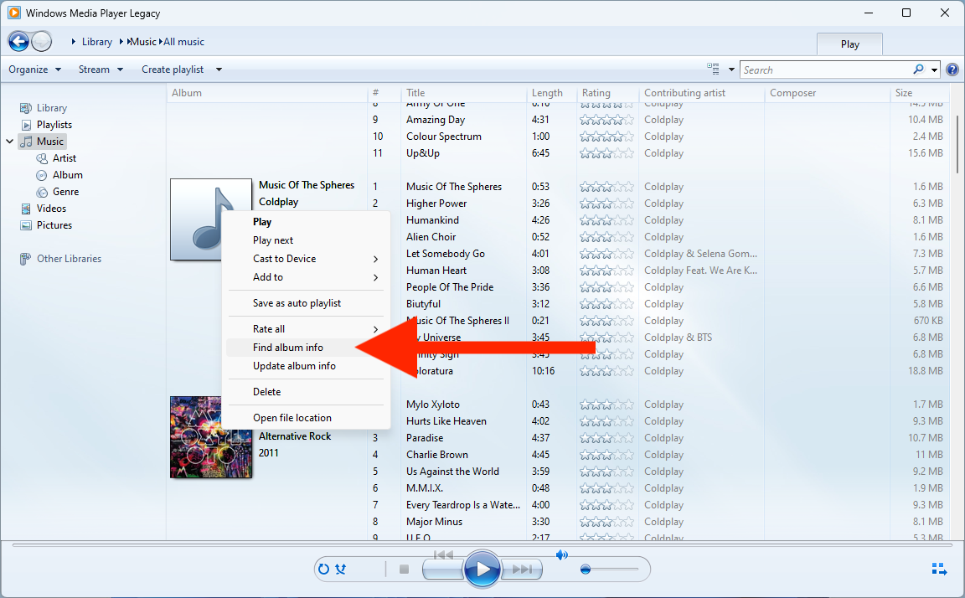Toggle repeat mode
This screenshot has height=598, width=965.
tap(323, 569)
